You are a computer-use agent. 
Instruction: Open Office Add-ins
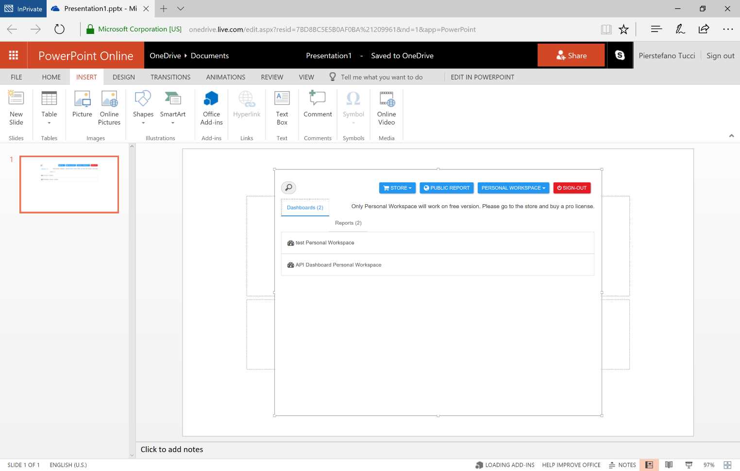point(211,108)
